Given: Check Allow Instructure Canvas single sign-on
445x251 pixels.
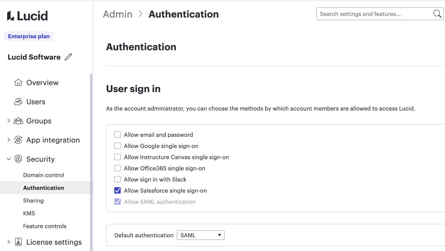Looking at the screenshot, I should 118,157.
